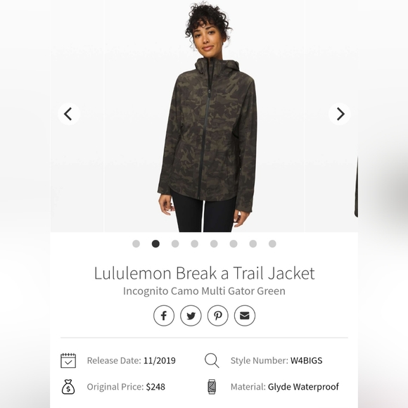Screen dimensions: 408x408
Task: Select the fifth carousel dot
Action: (x=214, y=244)
